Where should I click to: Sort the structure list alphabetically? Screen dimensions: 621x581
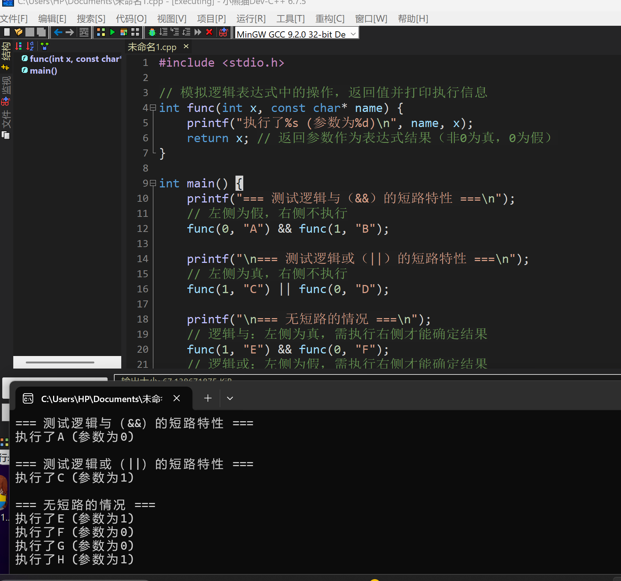point(30,46)
